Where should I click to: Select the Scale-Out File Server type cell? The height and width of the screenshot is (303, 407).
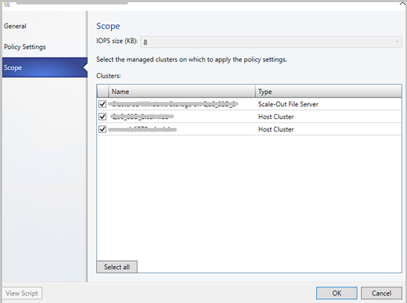pos(288,104)
